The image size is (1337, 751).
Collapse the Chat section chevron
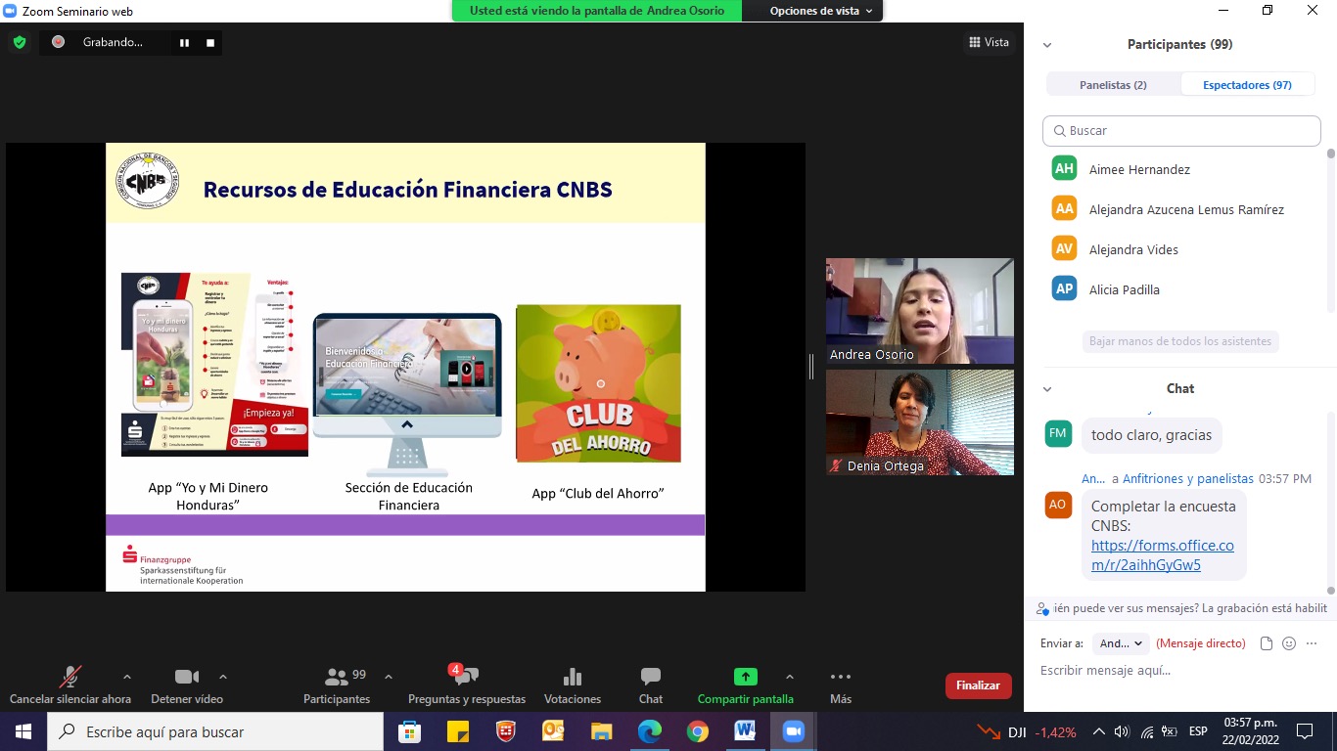click(x=1047, y=388)
